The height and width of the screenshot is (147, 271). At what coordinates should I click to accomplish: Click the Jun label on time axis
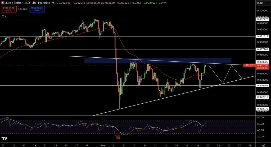pos(103,145)
